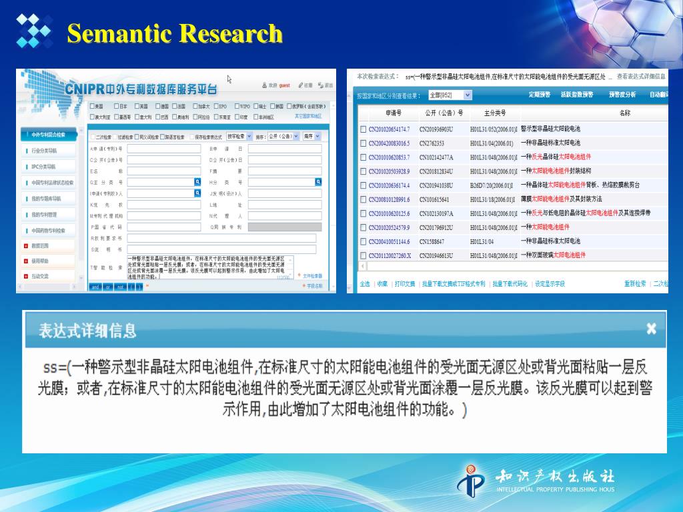Select checkbox for CN201120027260.X row
This screenshot has width=683, height=512.
click(364, 255)
